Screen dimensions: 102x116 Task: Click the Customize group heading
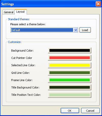pyautogui.click(x=15, y=42)
